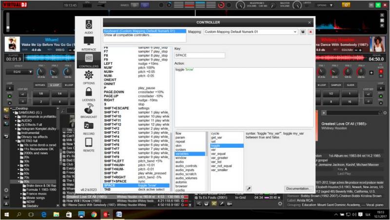Expand the AUDIO folder arrow

(x=16, y=120)
